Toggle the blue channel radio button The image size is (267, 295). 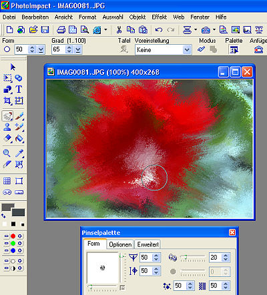[13, 250]
